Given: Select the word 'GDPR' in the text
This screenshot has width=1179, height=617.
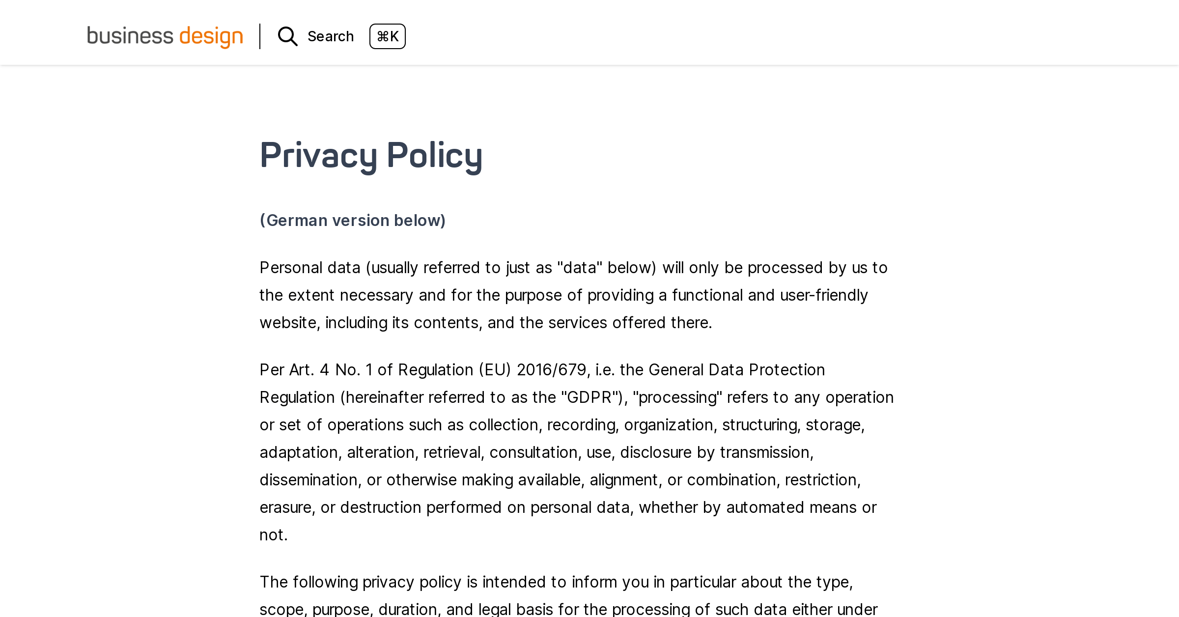Looking at the screenshot, I should (x=589, y=397).
